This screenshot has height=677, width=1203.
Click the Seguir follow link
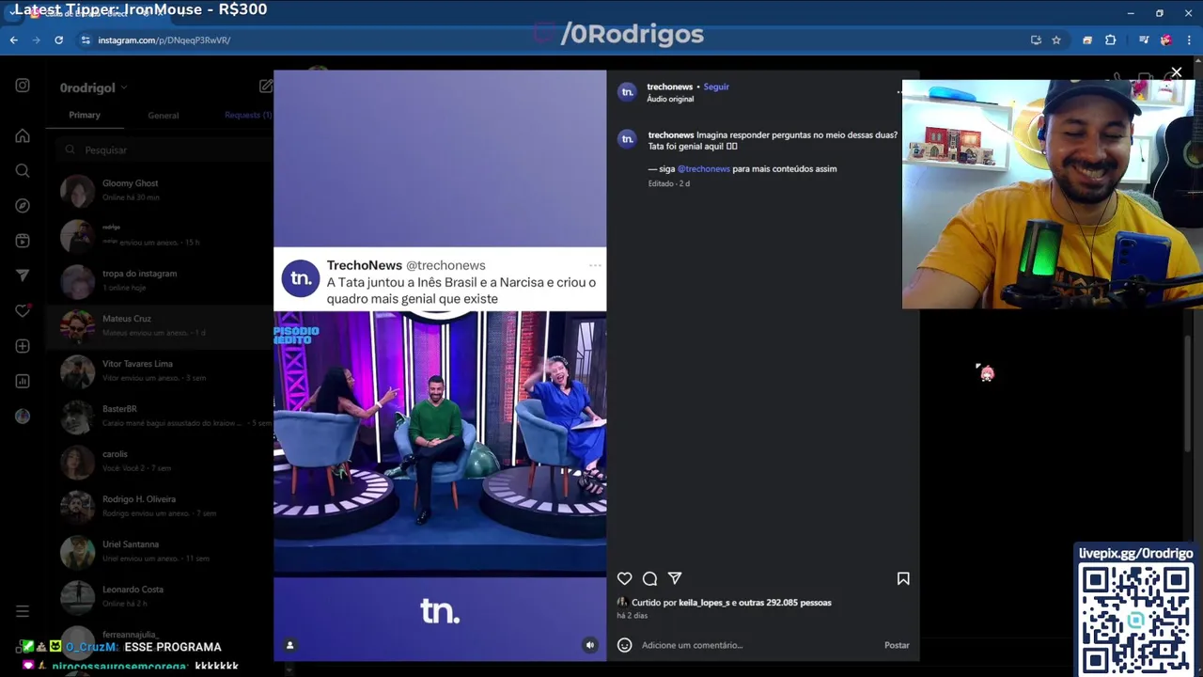coord(716,87)
